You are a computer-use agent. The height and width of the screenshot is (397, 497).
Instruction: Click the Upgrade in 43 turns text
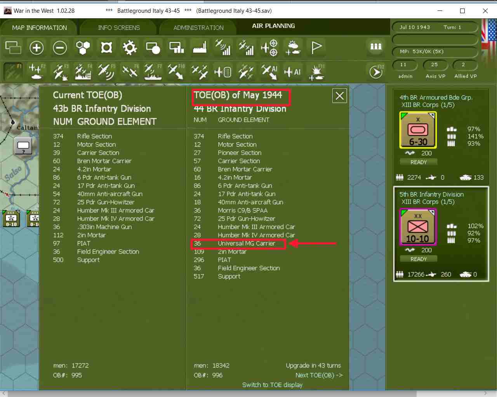(x=313, y=366)
